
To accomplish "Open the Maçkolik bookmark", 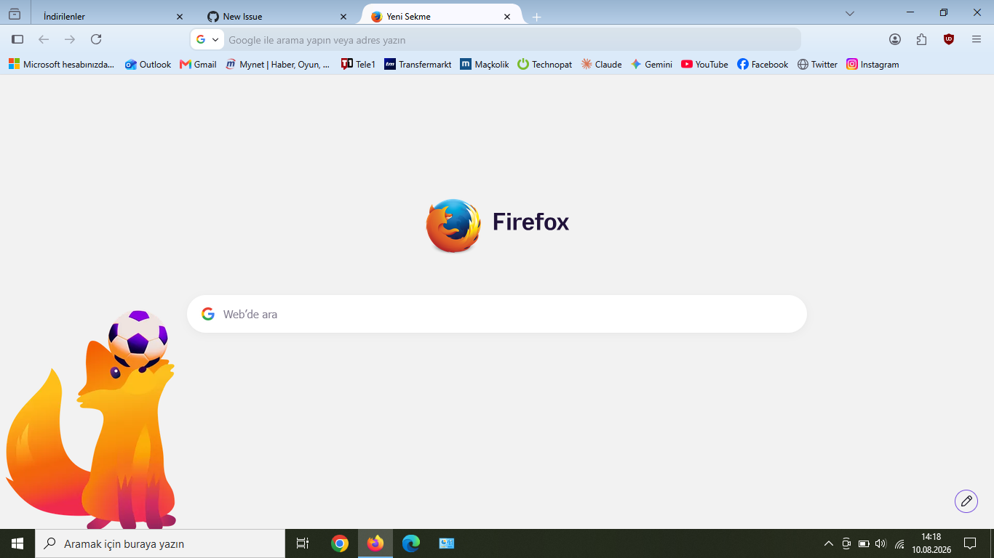I will [484, 65].
